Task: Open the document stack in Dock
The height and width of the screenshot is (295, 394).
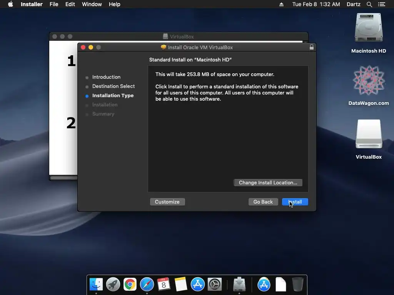Action: [280, 284]
